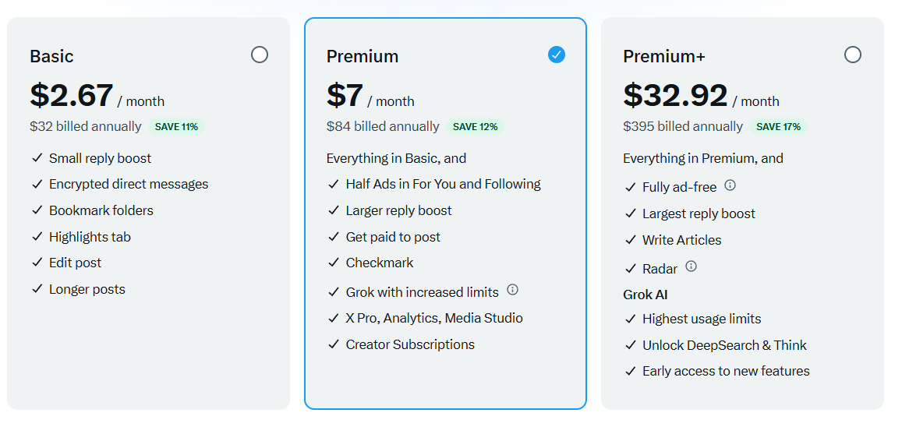Click the checkmark icon beside Write Articles
This screenshot has height=434, width=902.
631,240
